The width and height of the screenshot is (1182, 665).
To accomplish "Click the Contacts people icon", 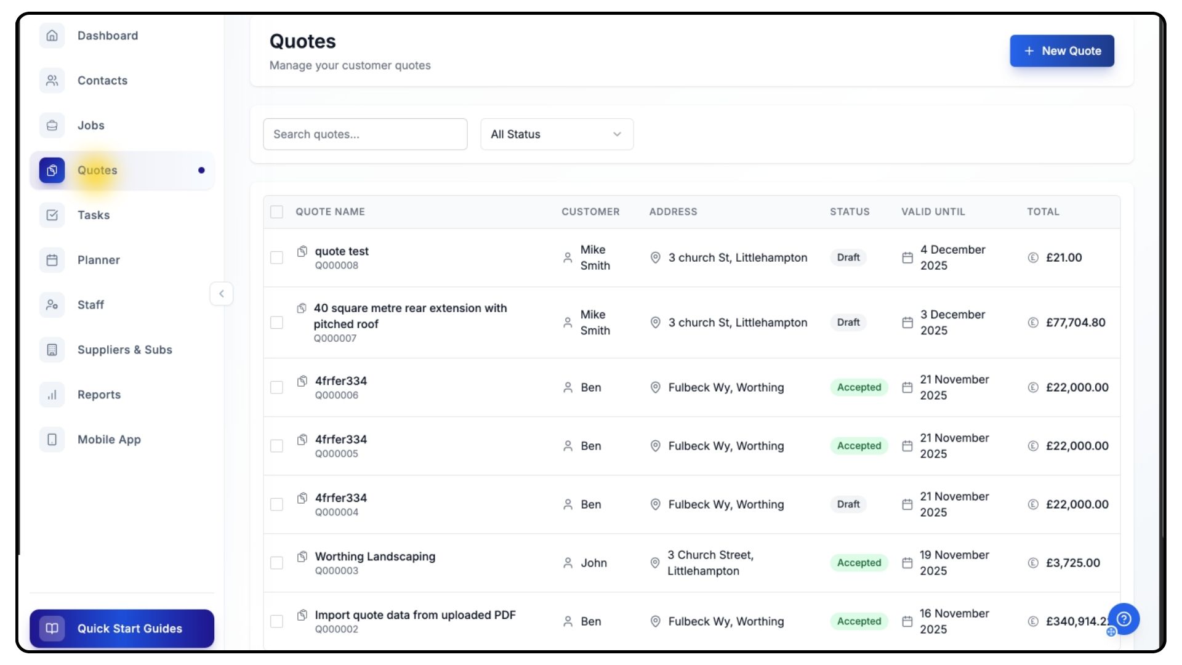I will pos(52,81).
